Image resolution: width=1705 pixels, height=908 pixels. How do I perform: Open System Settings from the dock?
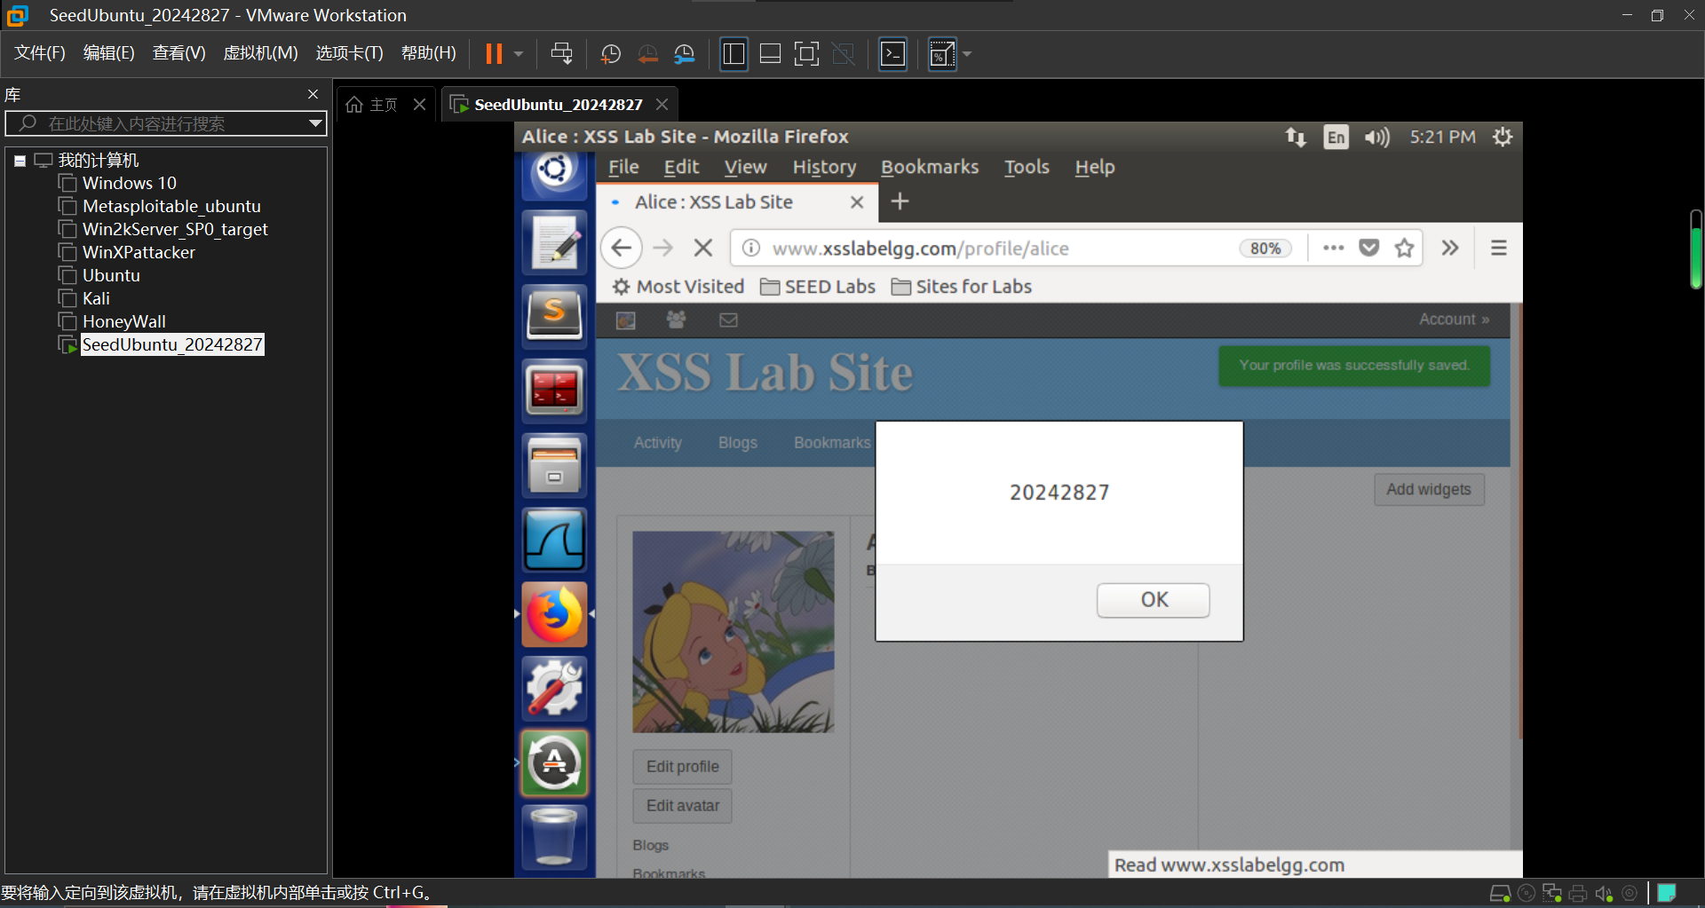point(554,688)
